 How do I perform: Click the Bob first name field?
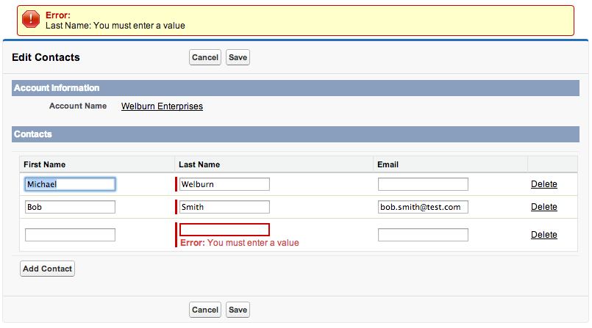pos(70,207)
